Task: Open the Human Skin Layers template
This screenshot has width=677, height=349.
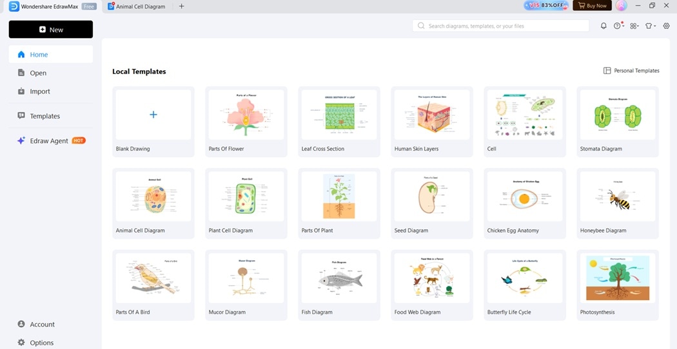Action: (x=432, y=122)
